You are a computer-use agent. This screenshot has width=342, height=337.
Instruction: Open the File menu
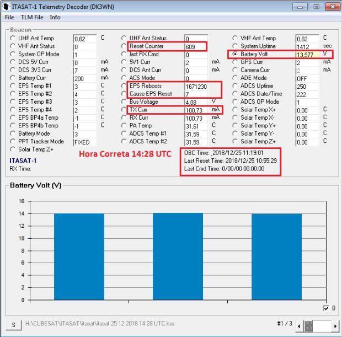tap(9, 17)
